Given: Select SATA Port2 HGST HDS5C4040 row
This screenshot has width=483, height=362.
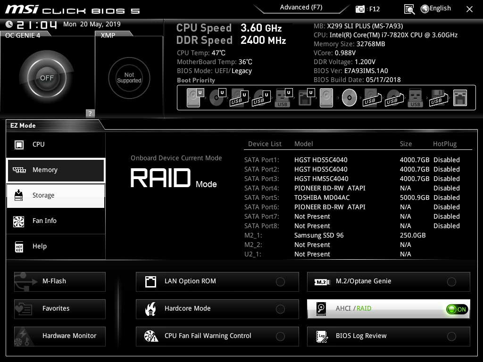Looking at the screenshot, I should 352,169.
